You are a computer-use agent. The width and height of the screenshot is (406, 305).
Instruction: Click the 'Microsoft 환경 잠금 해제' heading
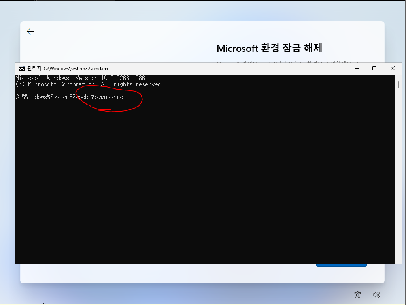point(269,49)
